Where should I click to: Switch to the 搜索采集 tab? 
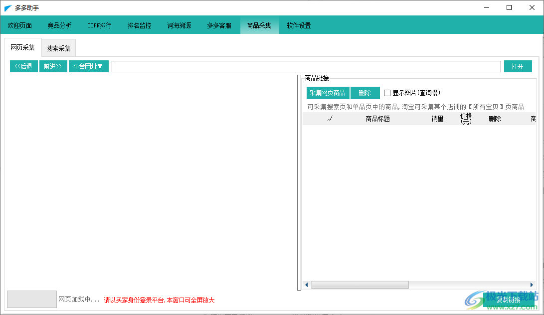click(58, 48)
